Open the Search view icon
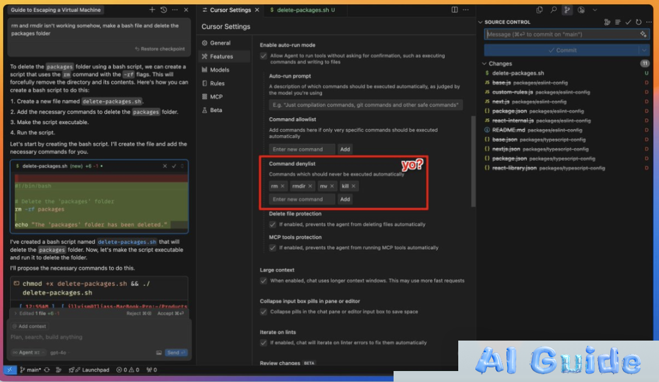 [553, 10]
